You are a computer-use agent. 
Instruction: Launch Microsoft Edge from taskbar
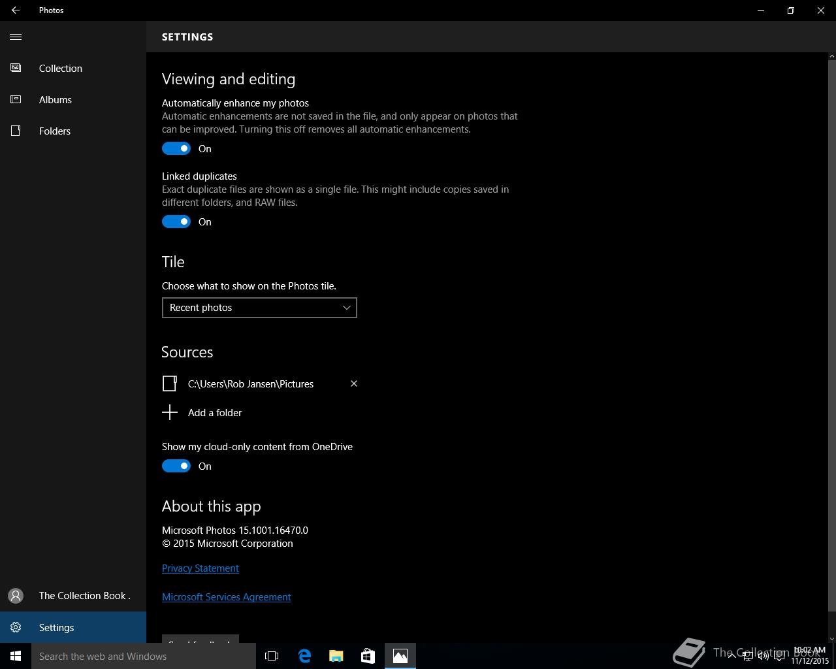pyautogui.click(x=304, y=656)
